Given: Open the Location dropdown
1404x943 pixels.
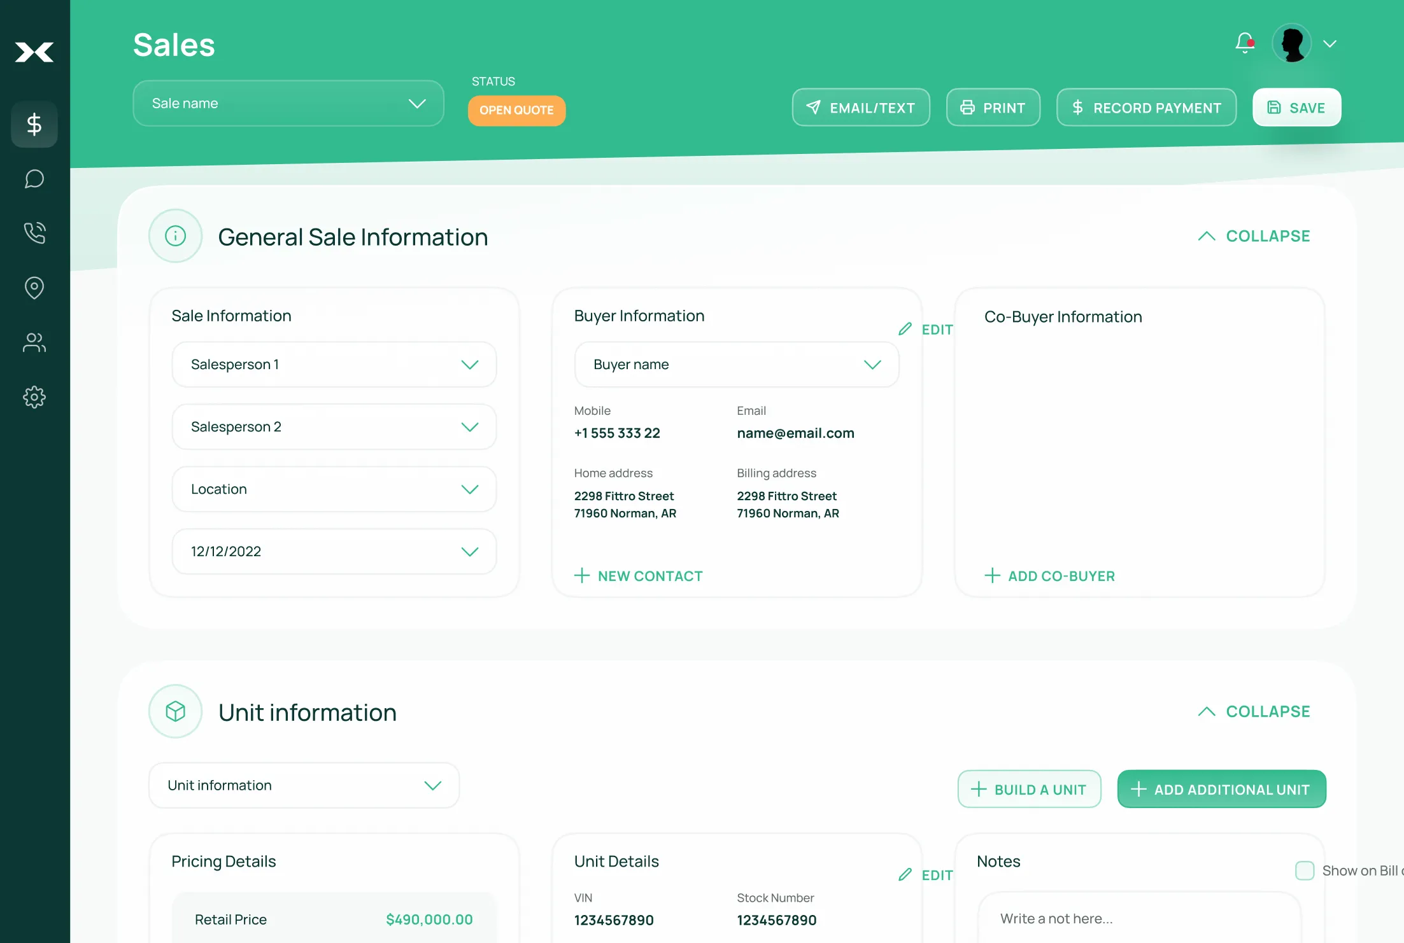Looking at the screenshot, I should coord(334,489).
